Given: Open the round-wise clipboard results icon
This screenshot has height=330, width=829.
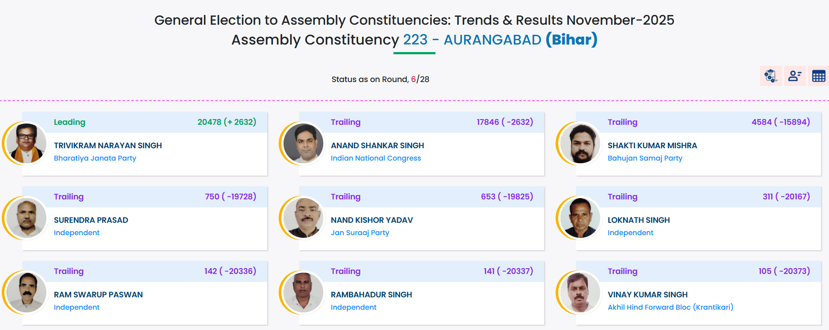Looking at the screenshot, I should point(771,76).
